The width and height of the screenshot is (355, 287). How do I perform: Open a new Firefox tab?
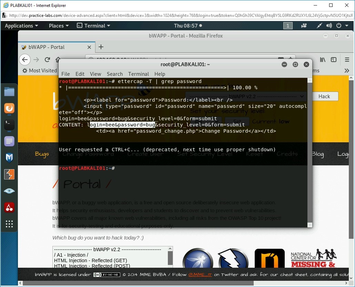[x=101, y=47]
